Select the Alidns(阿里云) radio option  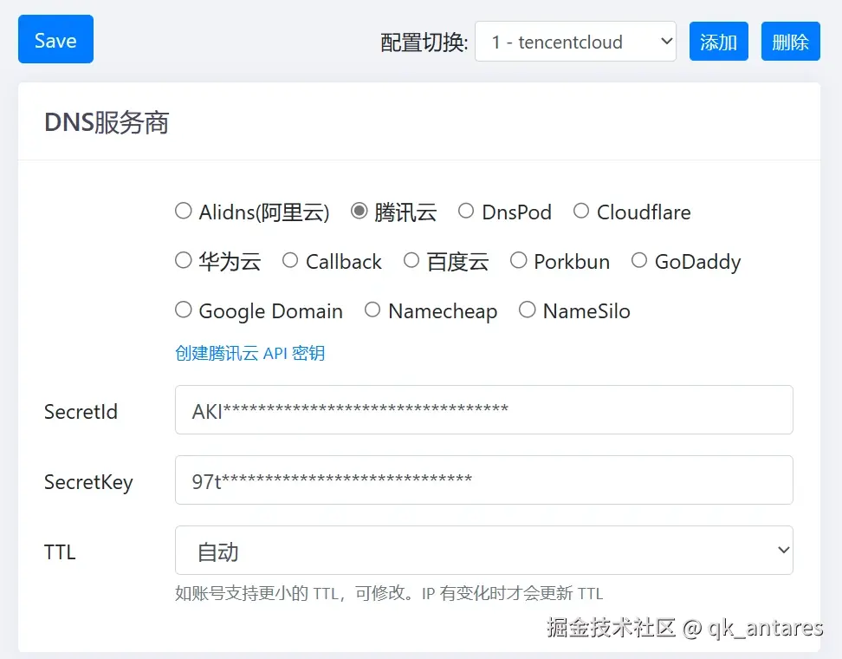coord(184,211)
